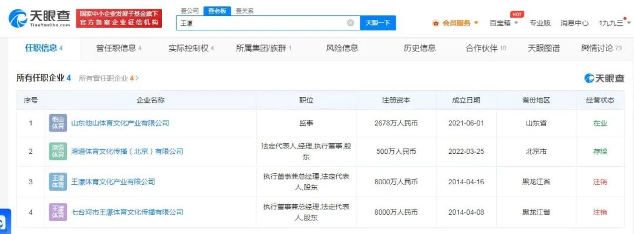Viewport: 634px width, 234px height.
Task: Click the 北京市 region cell
Action: click(x=536, y=152)
